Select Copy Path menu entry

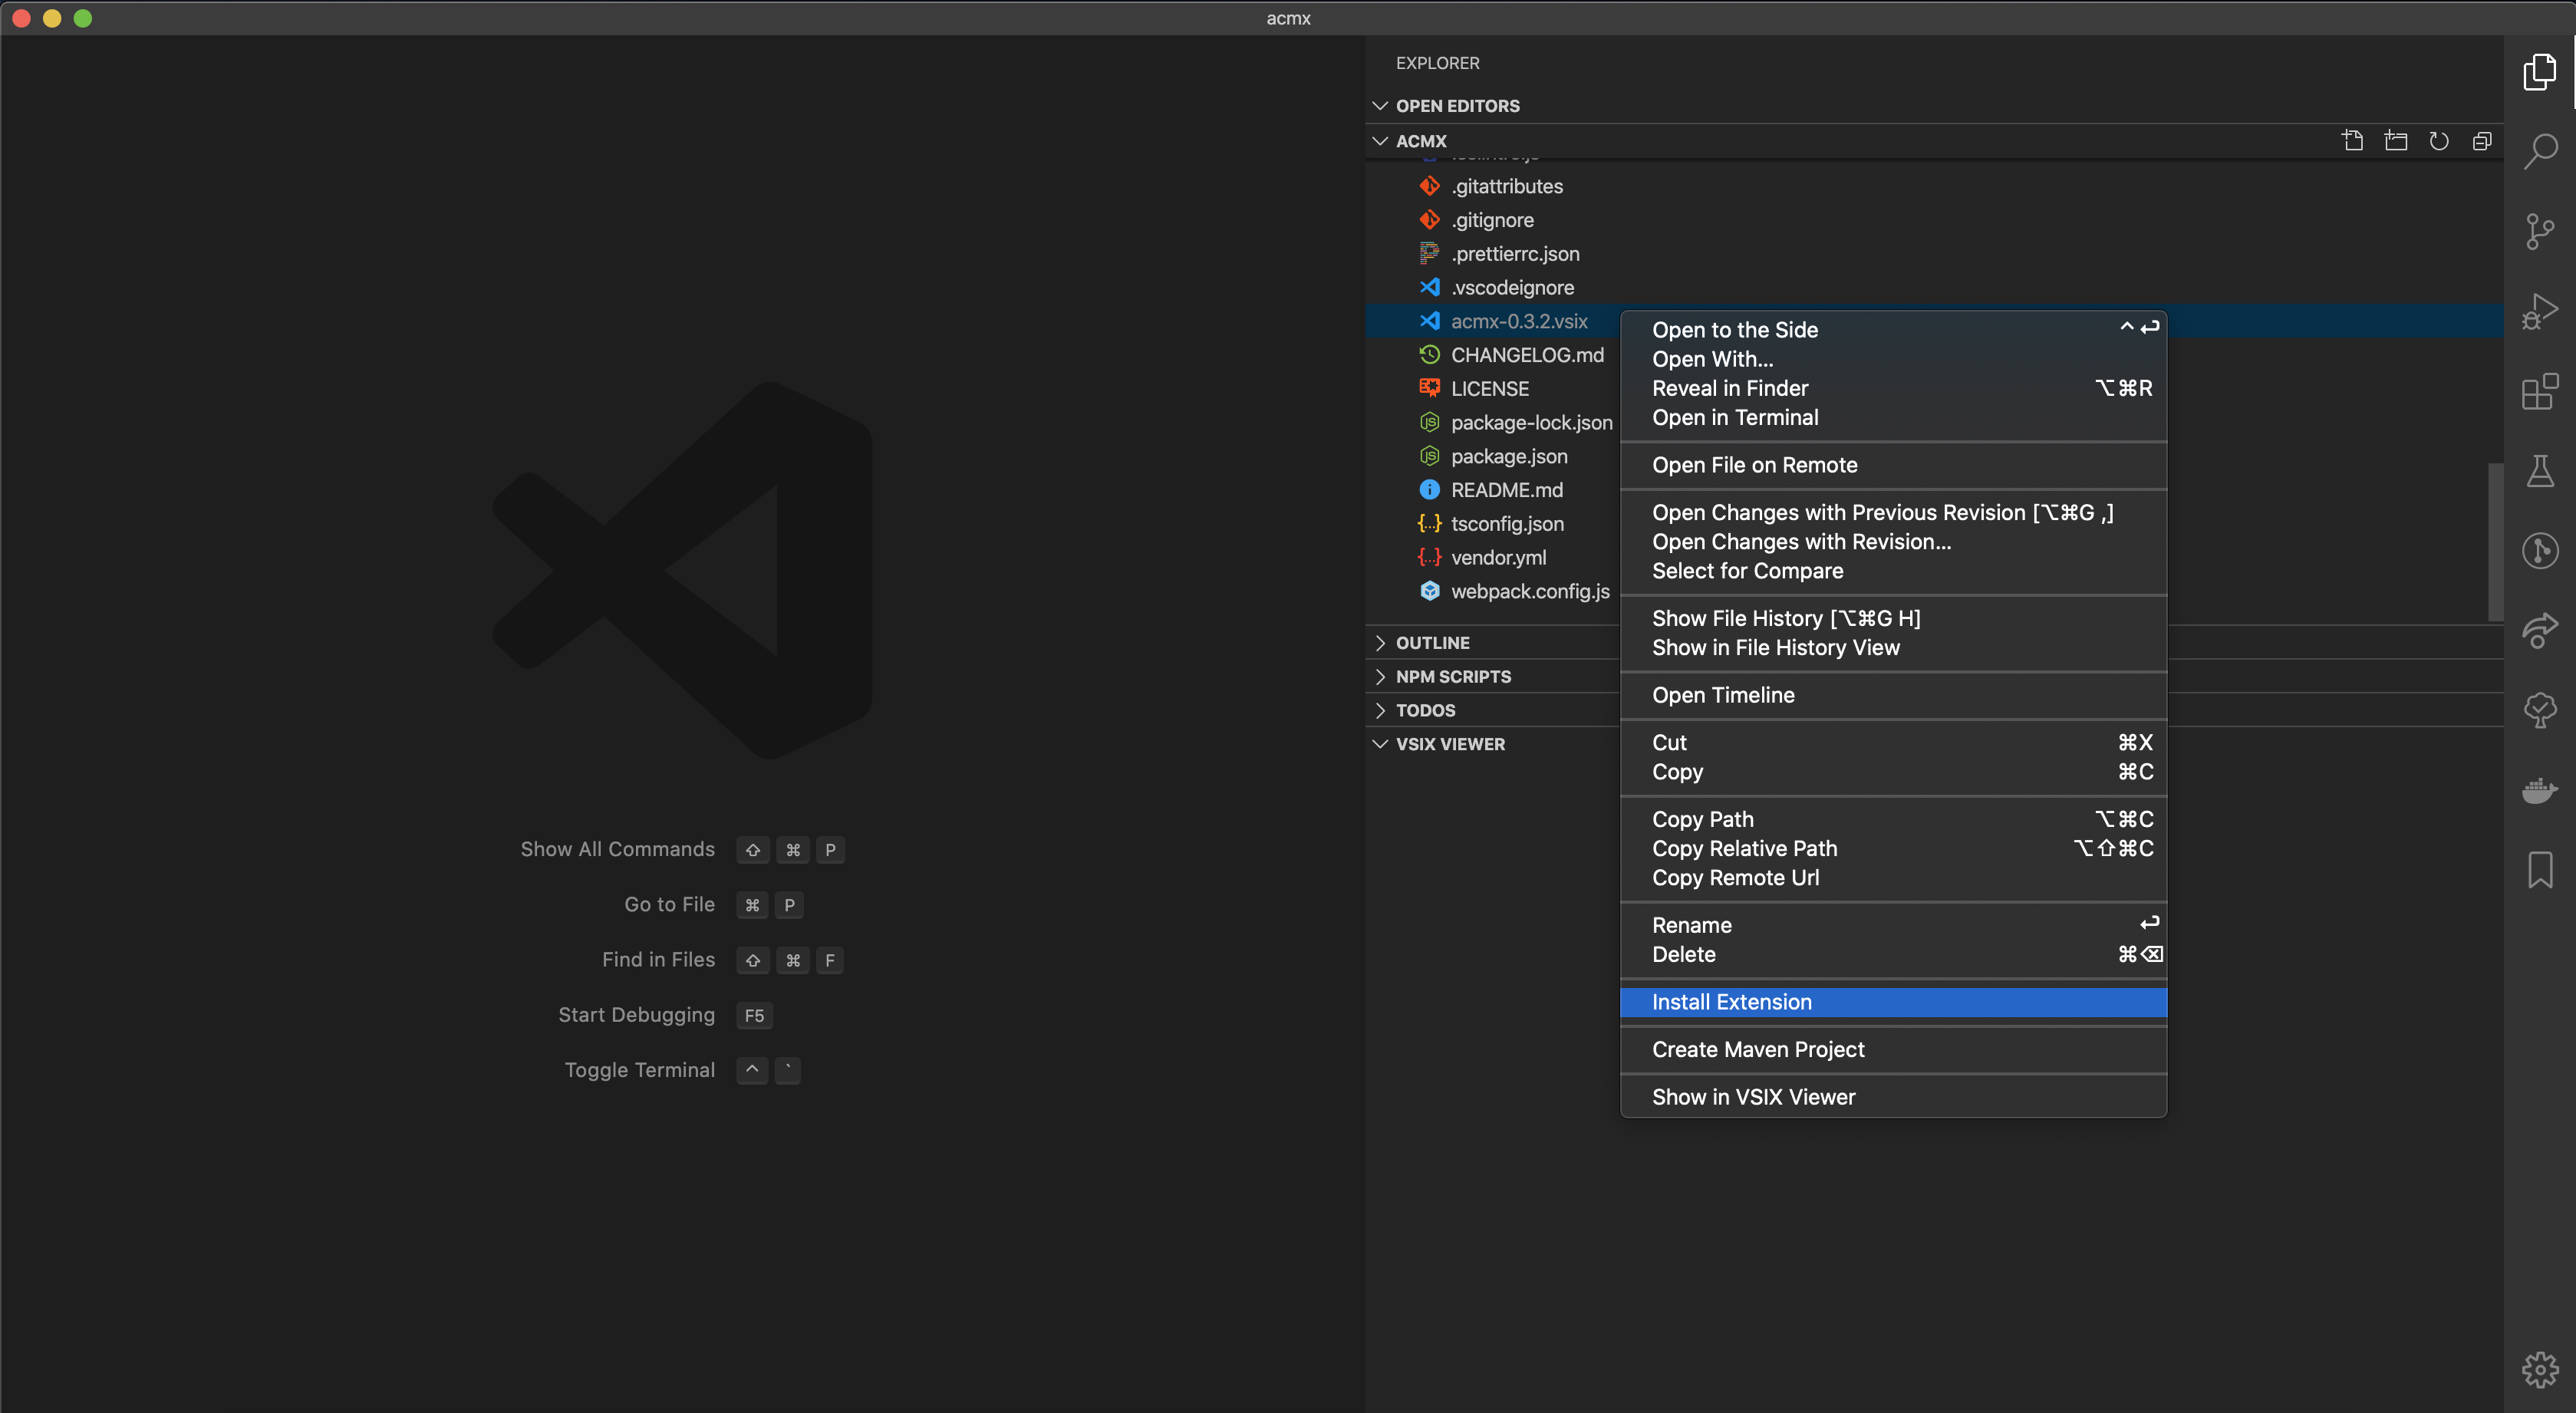[x=1893, y=819]
